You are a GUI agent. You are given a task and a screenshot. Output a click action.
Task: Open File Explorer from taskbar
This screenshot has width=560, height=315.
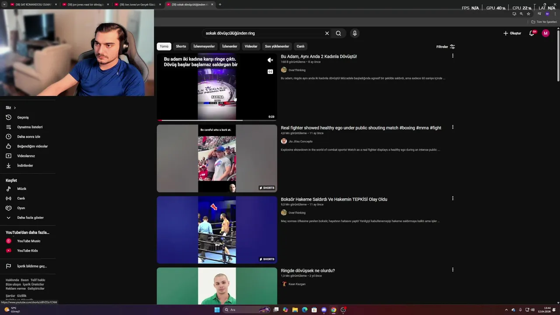(295, 310)
